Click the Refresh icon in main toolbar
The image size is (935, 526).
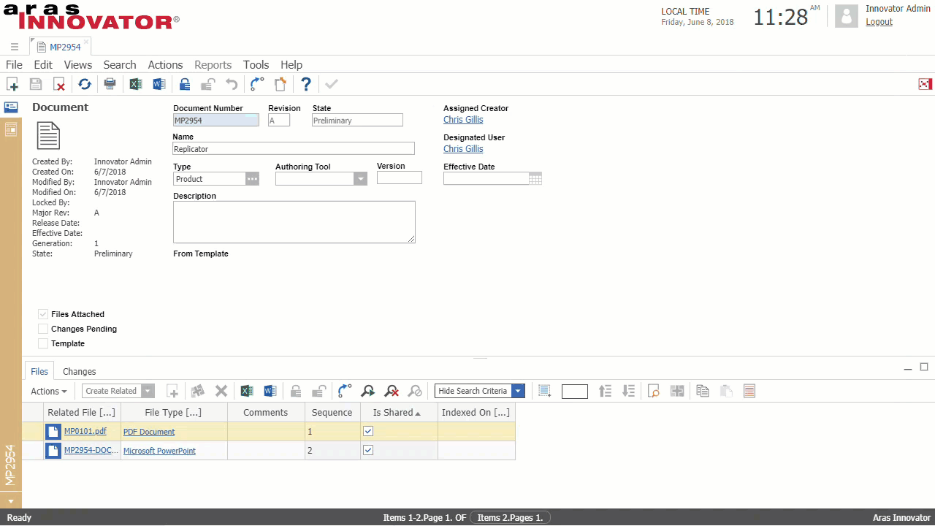(x=85, y=84)
